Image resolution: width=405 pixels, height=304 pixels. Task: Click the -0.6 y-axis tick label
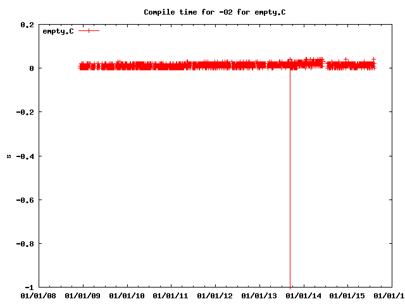[25, 199]
